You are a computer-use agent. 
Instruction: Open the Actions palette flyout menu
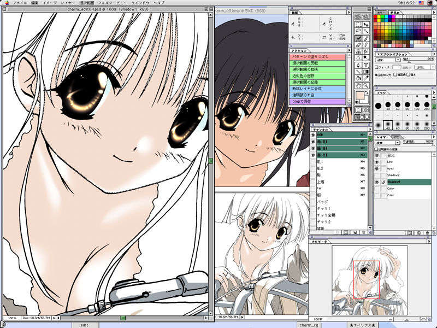349,50
